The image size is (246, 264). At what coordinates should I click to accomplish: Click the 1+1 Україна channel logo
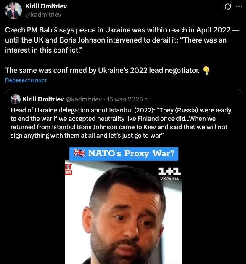tap(169, 174)
